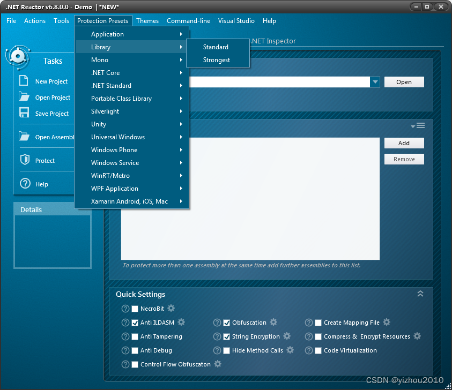Open NecroBit settings gear
This screenshot has width=452, height=390.
click(x=171, y=308)
